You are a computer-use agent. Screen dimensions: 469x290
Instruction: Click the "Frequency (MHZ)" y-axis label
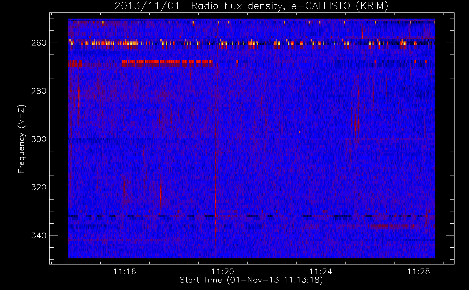coord(22,139)
